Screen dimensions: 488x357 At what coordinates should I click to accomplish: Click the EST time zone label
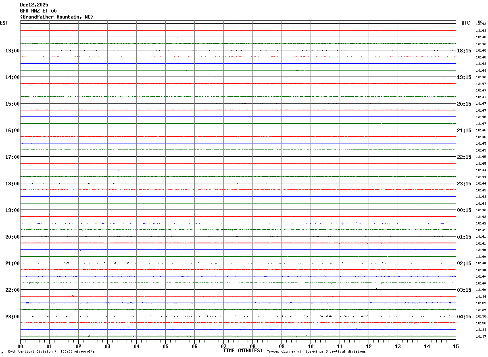(4, 23)
